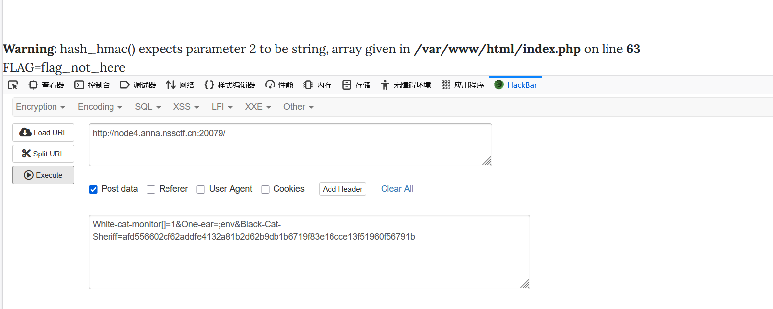The height and width of the screenshot is (309, 773).
Task: Expand the Encryption dropdown menu
Action: 41,107
